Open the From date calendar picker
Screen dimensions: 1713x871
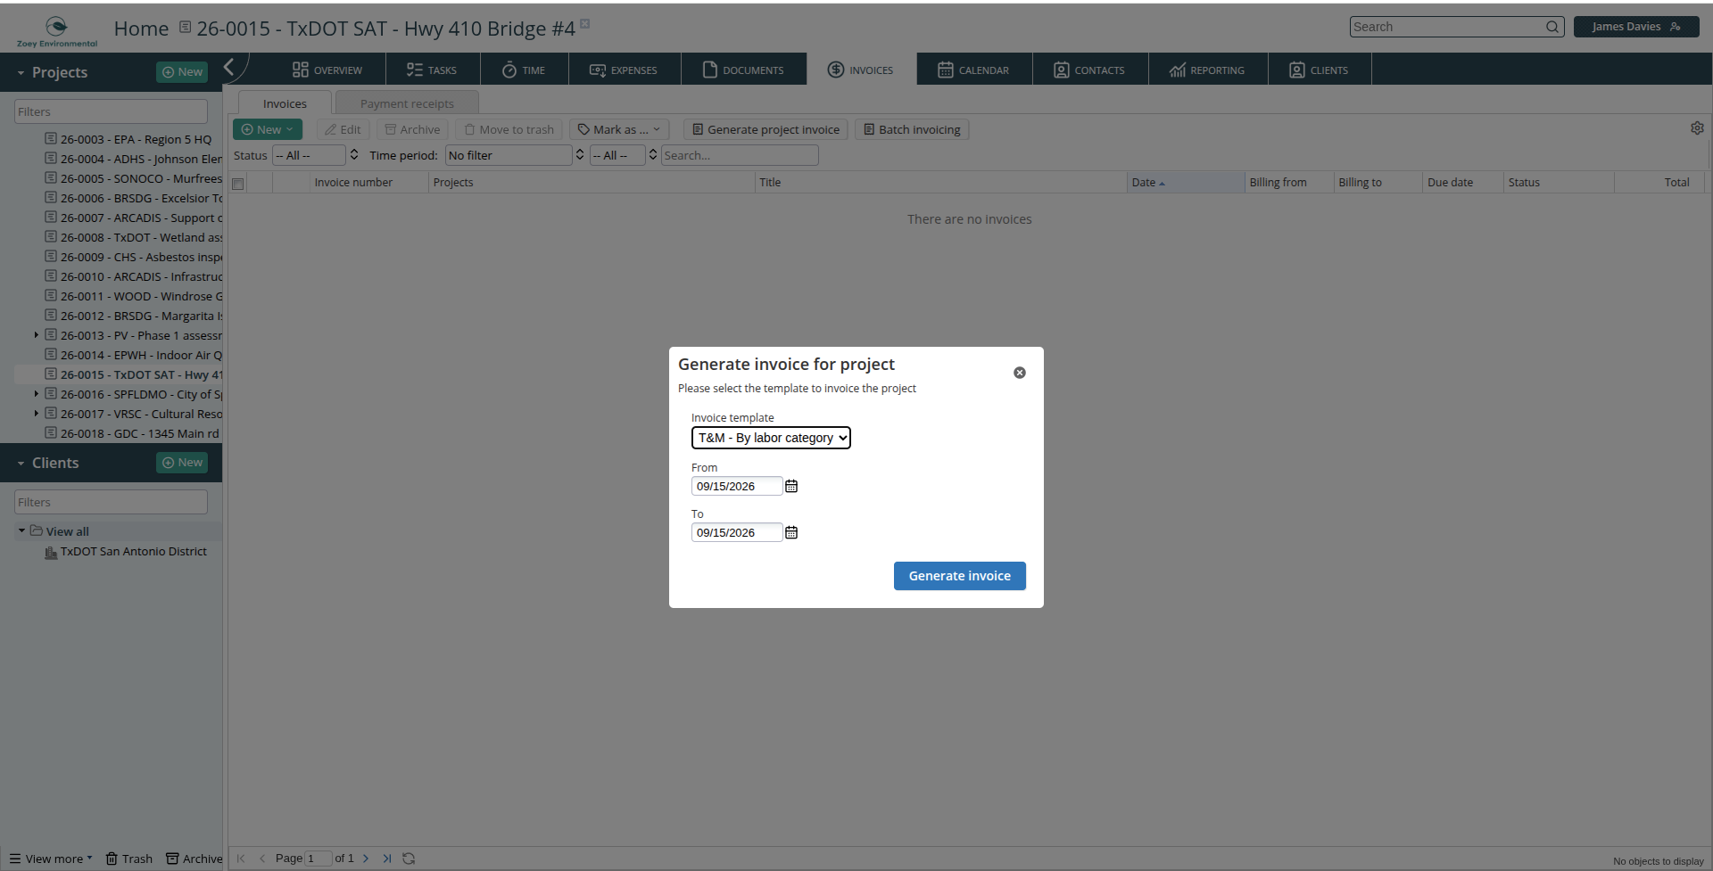click(791, 486)
